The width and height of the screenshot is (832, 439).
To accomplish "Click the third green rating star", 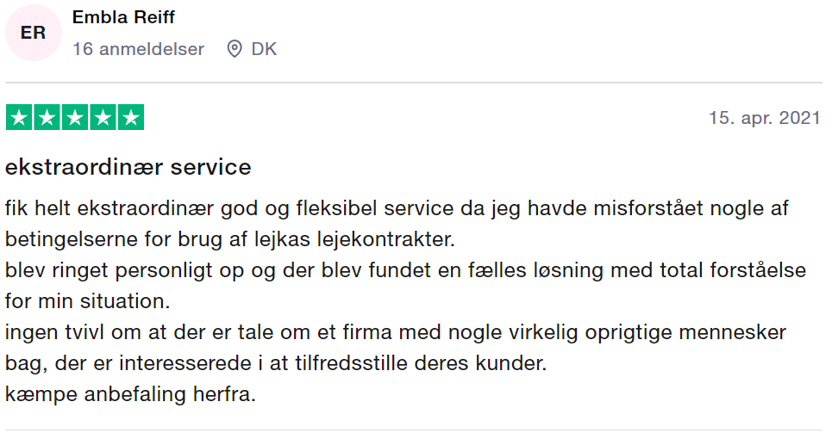I will (x=75, y=117).
